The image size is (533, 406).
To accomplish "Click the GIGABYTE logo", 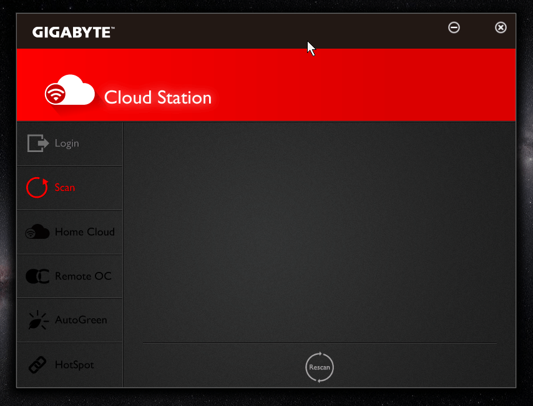I will point(74,32).
